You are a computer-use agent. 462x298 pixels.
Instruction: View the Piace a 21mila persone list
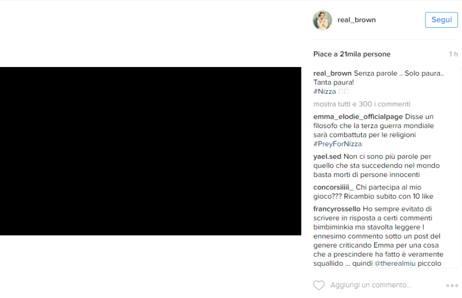click(352, 54)
